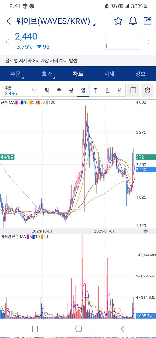Viewport: 156px width, 338px height.
Task: Tap the 거래량 단순 MA legend
Action: tap(13, 237)
